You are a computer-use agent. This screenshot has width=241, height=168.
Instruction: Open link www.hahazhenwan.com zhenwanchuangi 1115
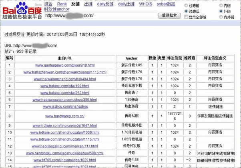tap(65, 72)
